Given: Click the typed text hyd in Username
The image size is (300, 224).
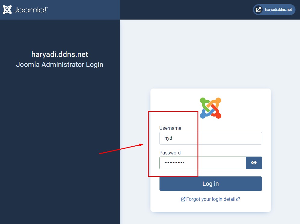Looking at the screenshot, I should click(x=168, y=138).
